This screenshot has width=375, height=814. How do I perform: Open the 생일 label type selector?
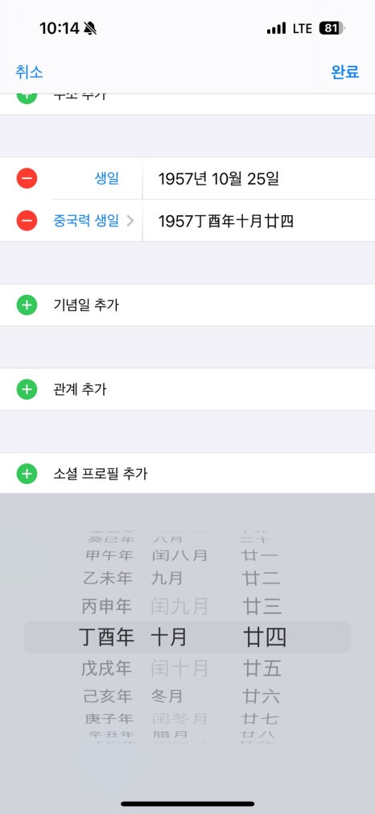click(x=107, y=179)
